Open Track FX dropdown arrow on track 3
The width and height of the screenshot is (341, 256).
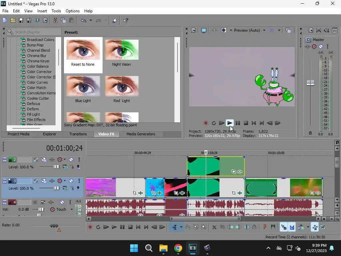65,181
